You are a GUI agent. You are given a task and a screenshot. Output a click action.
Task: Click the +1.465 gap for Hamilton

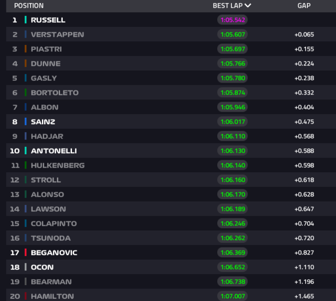tap(304, 296)
